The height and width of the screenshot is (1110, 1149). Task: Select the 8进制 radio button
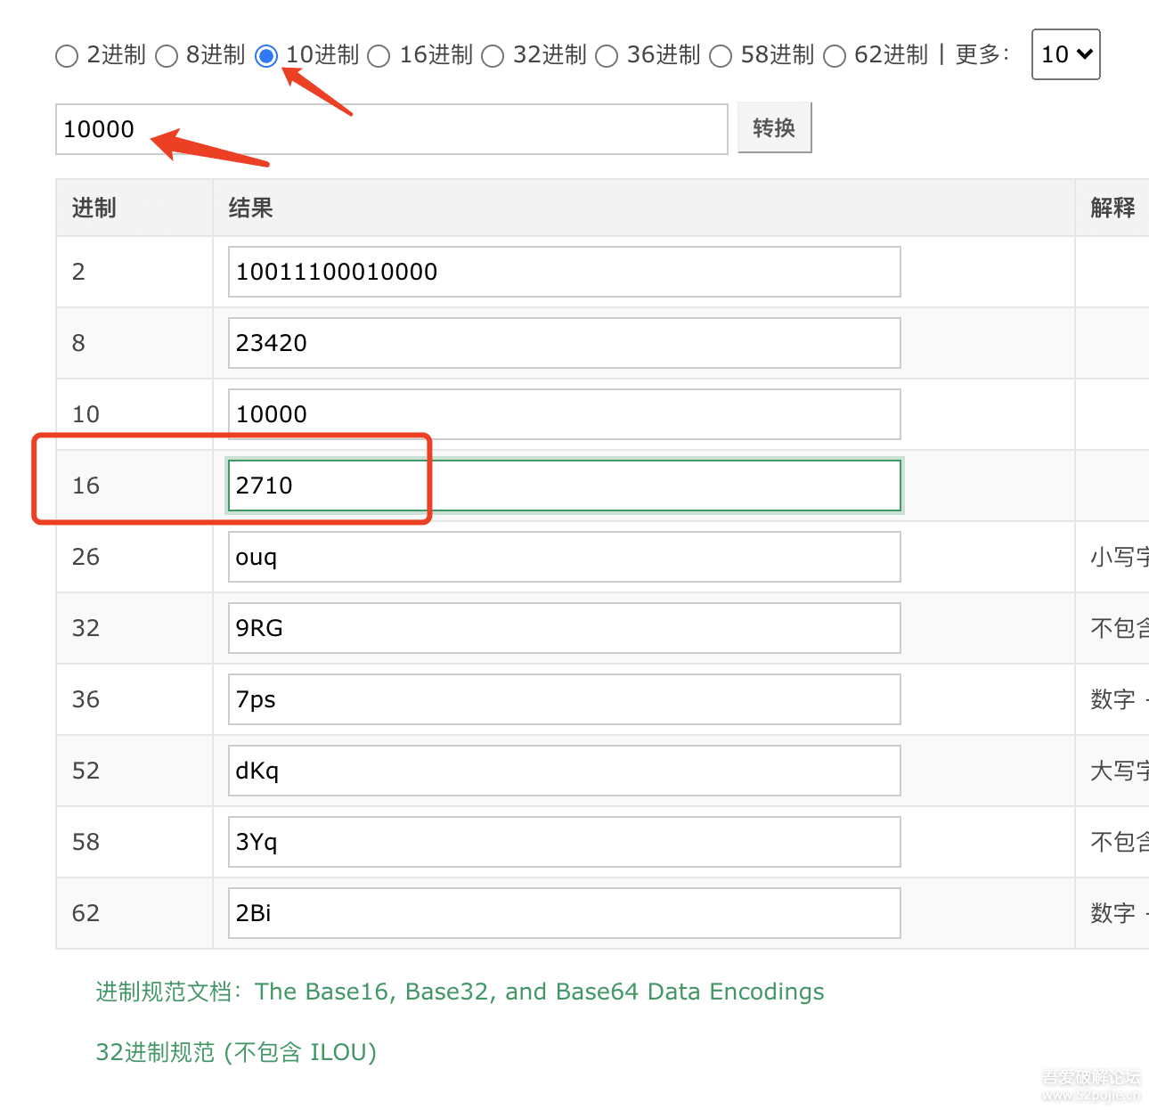click(167, 56)
